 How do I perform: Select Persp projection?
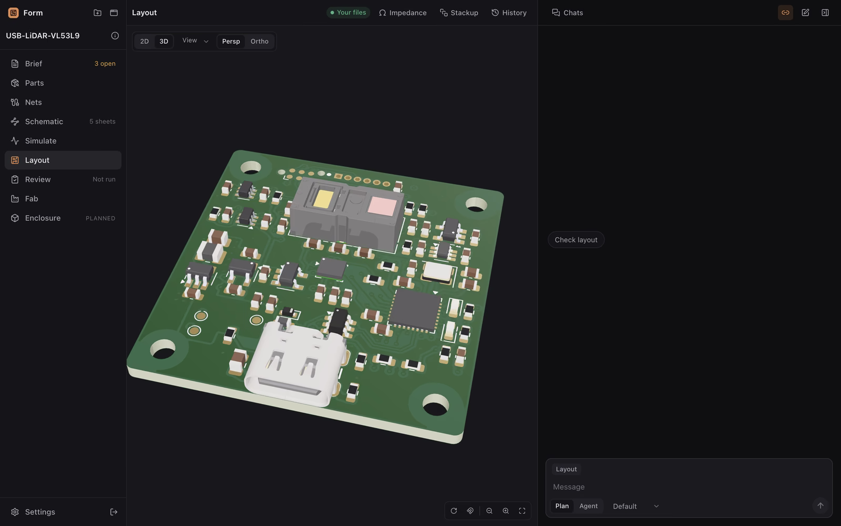pyautogui.click(x=231, y=41)
